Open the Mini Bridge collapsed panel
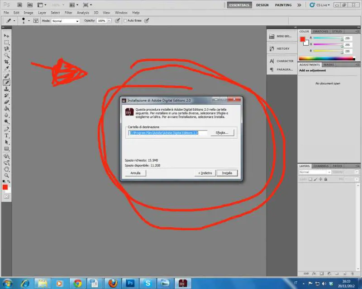 281,36
